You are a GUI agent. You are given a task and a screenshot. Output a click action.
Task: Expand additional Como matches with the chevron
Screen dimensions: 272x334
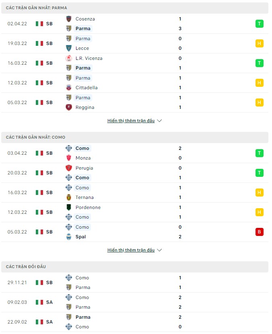(x=159, y=250)
